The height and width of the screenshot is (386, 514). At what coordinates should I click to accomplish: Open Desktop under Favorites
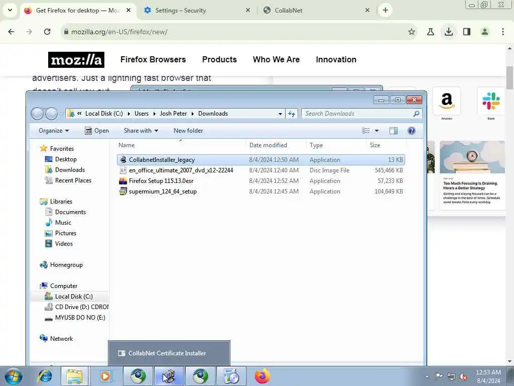[x=66, y=159]
